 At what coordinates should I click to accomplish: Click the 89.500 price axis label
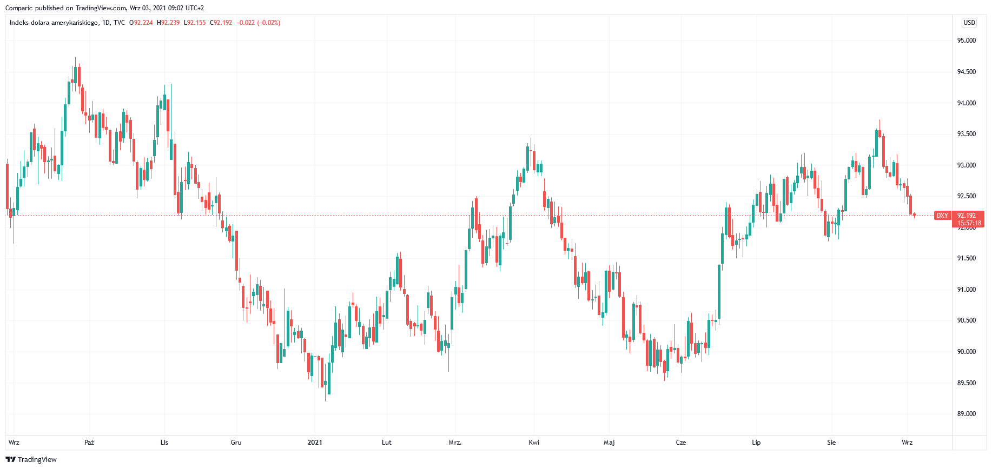pyautogui.click(x=967, y=383)
